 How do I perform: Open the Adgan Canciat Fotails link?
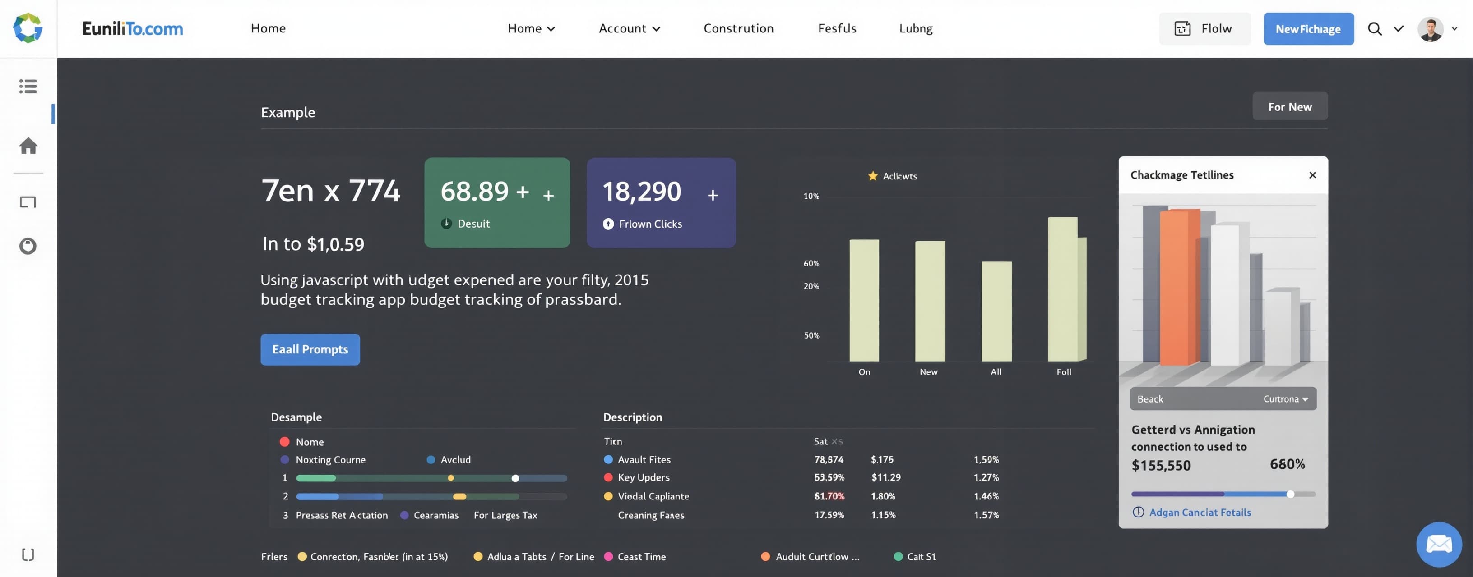pyautogui.click(x=1200, y=512)
